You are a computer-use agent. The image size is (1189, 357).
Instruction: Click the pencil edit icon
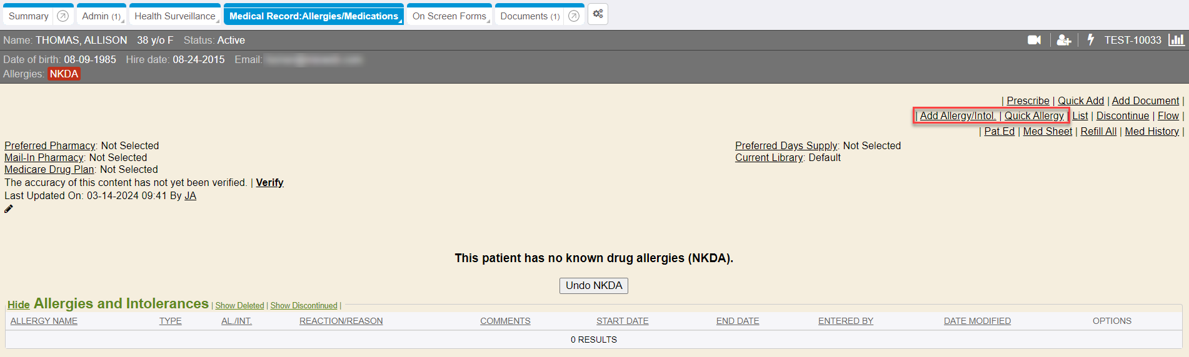click(9, 209)
